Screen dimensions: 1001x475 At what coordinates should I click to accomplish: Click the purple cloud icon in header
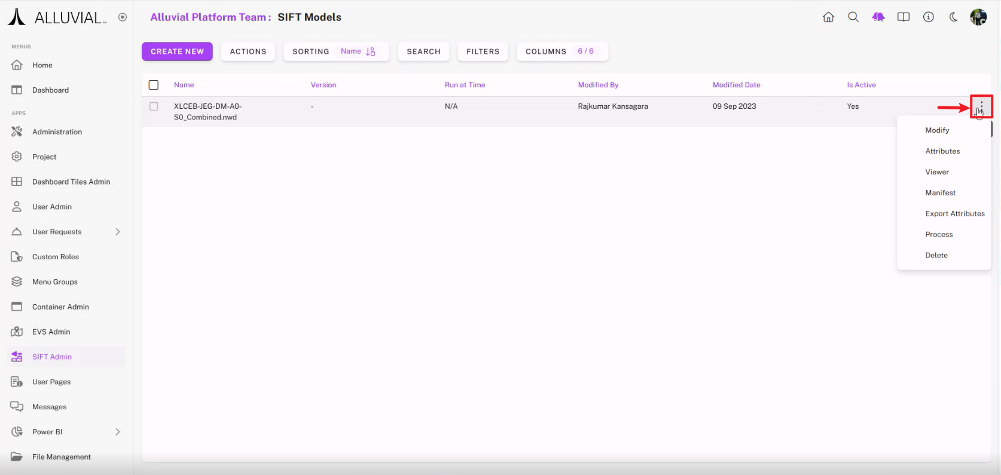tap(878, 17)
